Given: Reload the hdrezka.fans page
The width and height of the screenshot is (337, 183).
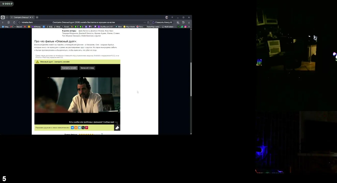Looking at the screenshot, I should [x=14, y=22].
